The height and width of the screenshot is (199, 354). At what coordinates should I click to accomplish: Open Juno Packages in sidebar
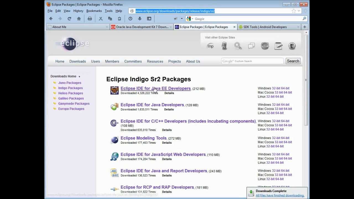(70, 83)
